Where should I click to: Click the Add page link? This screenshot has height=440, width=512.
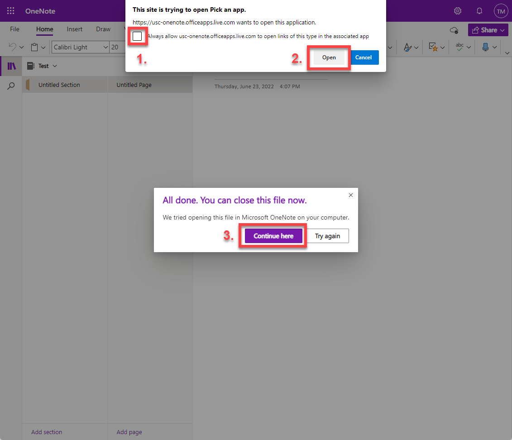(x=129, y=432)
